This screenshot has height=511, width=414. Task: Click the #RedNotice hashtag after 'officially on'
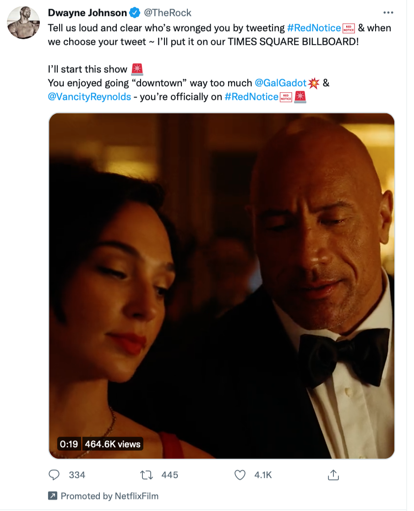(x=251, y=97)
